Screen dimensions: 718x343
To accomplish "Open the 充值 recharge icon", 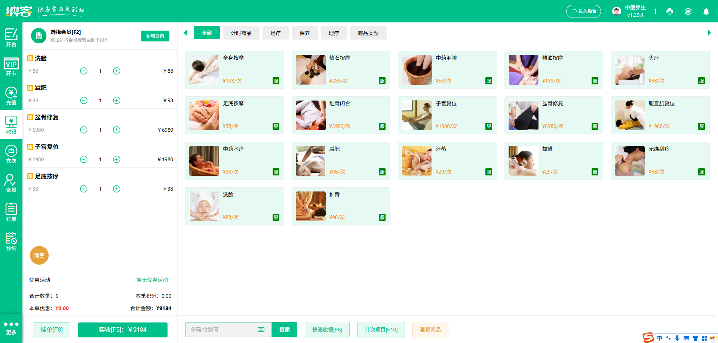I will 11,96.
